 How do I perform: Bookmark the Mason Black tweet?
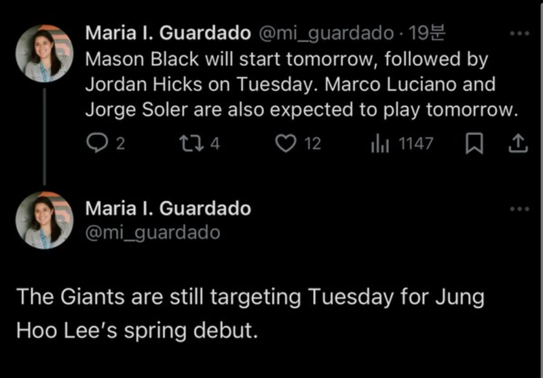(476, 143)
